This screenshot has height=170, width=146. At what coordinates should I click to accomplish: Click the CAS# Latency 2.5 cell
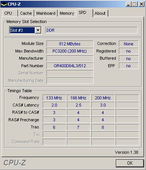[x=78, y=105]
